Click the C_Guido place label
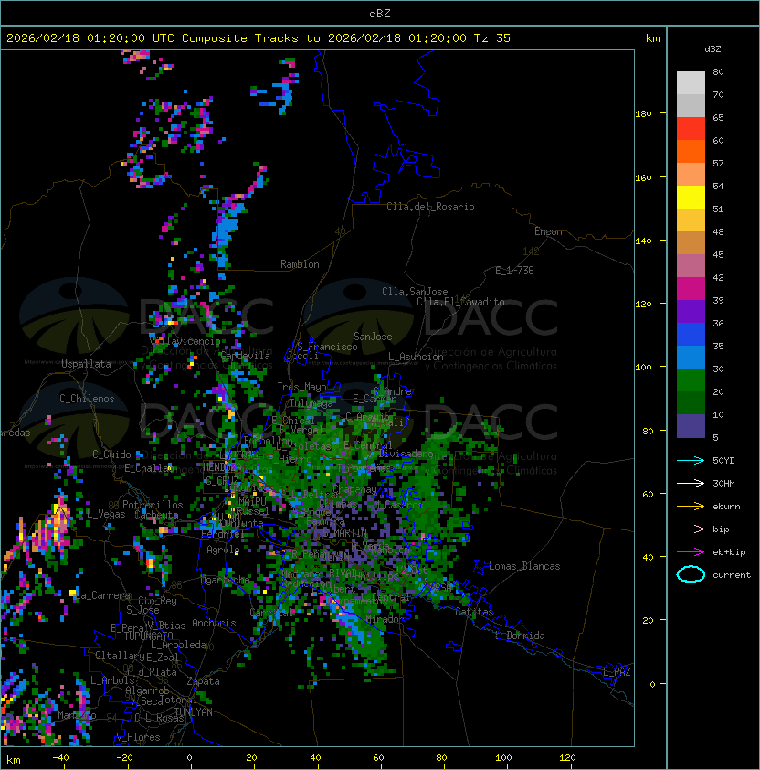Screen dimensions: 760x770 click(111, 455)
